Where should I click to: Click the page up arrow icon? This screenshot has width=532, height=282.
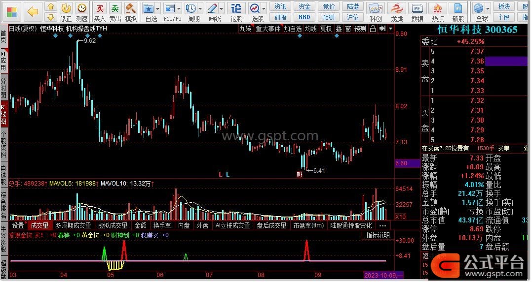click(x=50, y=6)
